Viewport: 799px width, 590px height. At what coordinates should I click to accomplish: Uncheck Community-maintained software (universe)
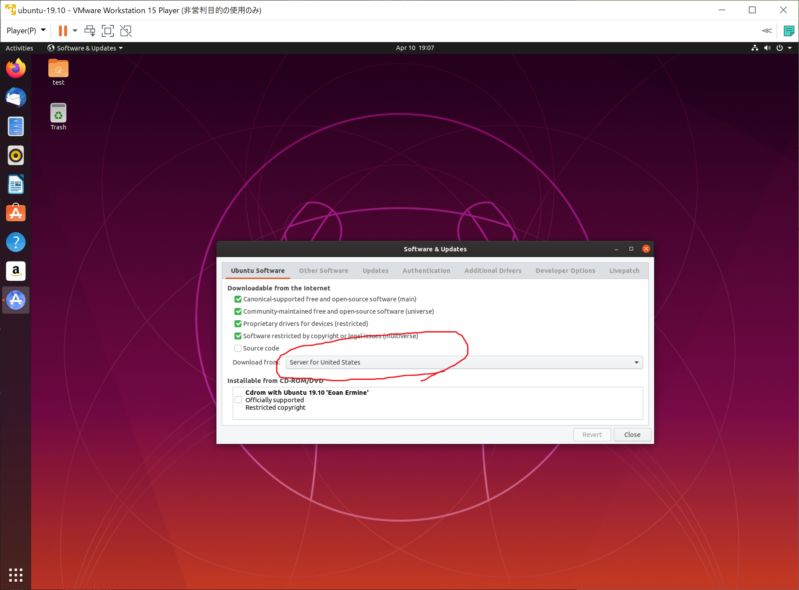coord(238,311)
